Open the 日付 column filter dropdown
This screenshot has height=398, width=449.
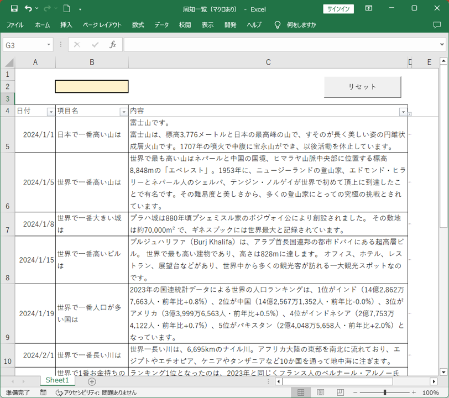pos(50,112)
